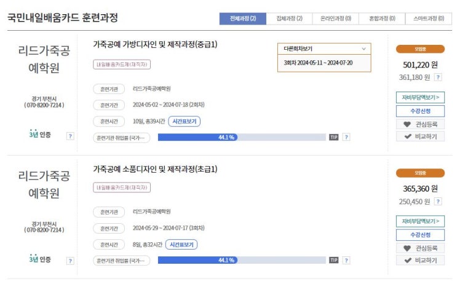Image resolution: width=457 pixels, height=292 pixels.
Task: Expand 자비부담액보기 for the second course
Action: [420, 221]
